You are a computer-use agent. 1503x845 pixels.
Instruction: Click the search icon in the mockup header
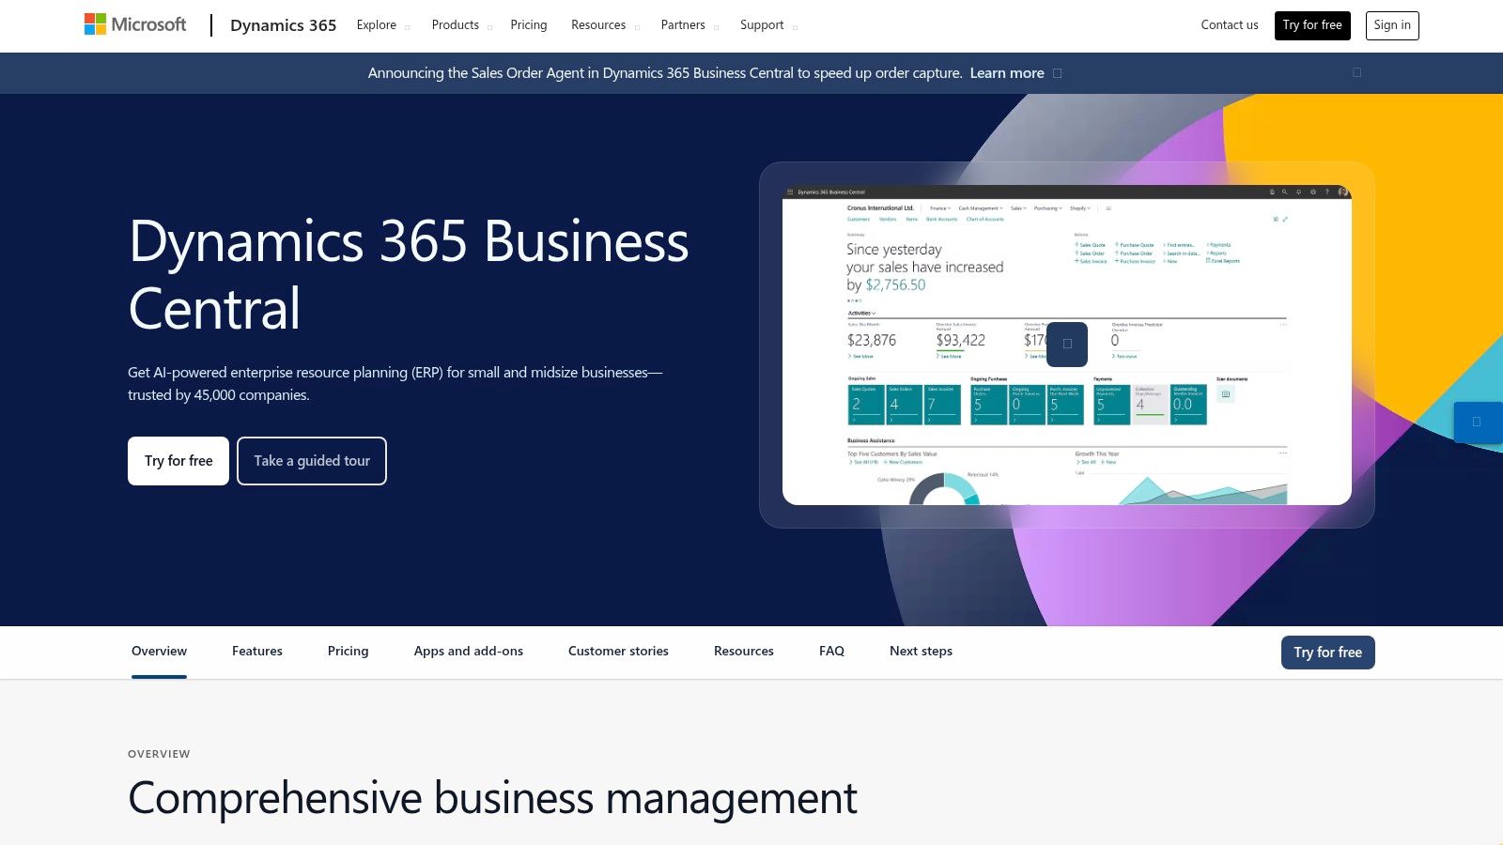[1284, 192]
